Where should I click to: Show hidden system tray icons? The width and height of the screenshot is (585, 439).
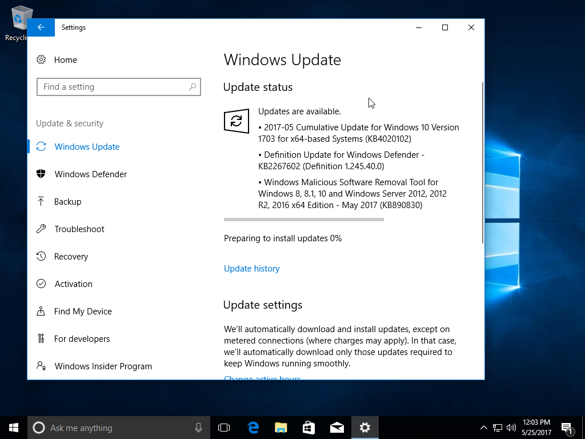[x=483, y=428]
